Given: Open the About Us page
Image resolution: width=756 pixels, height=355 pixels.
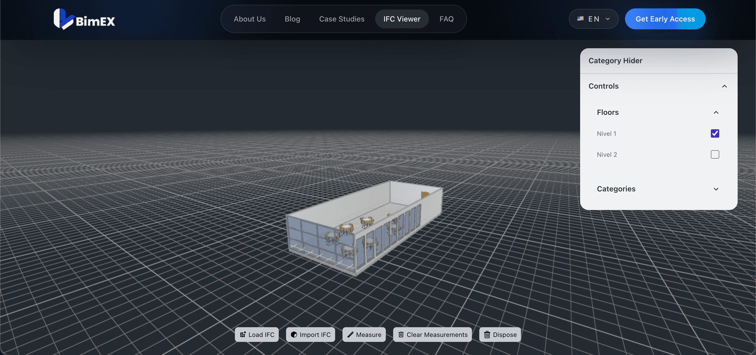Looking at the screenshot, I should click(249, 19).
